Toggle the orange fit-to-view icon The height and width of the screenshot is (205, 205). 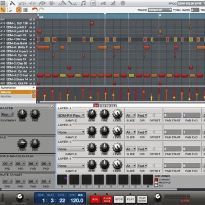[19, 10]
